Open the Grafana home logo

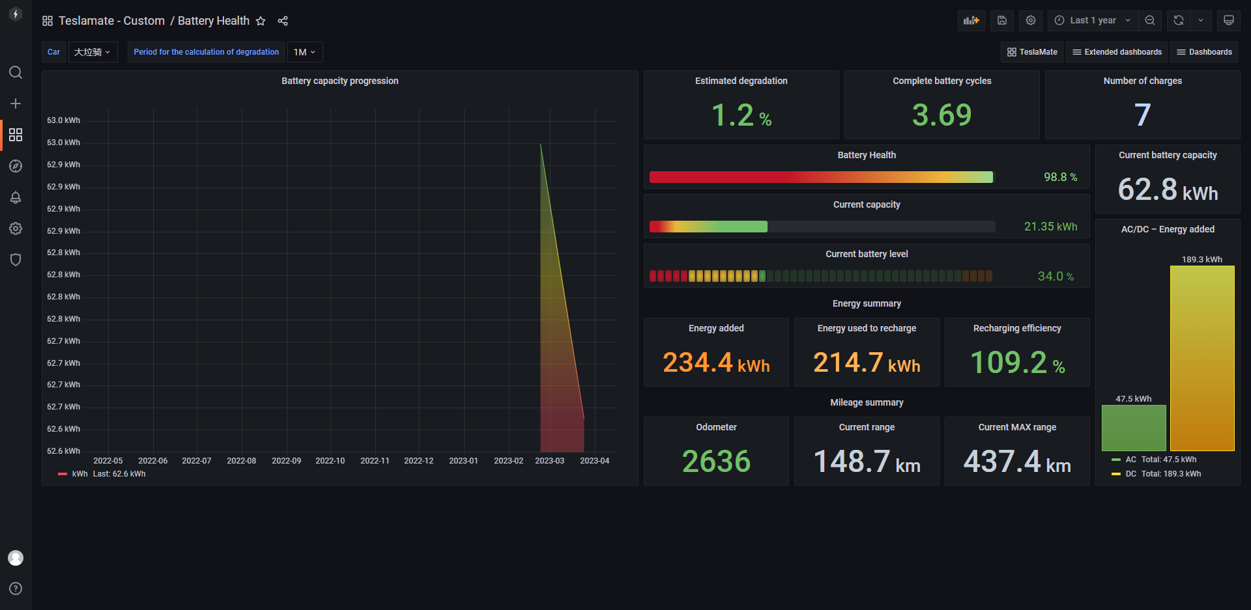tap(16, 14)
